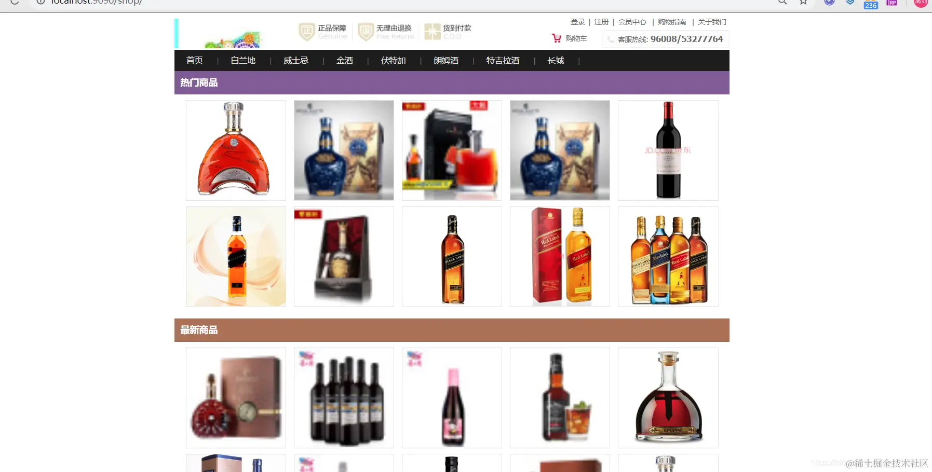Open the 购物车 shopping cart icon
The image size is (932, 472).
click(557, 38)
